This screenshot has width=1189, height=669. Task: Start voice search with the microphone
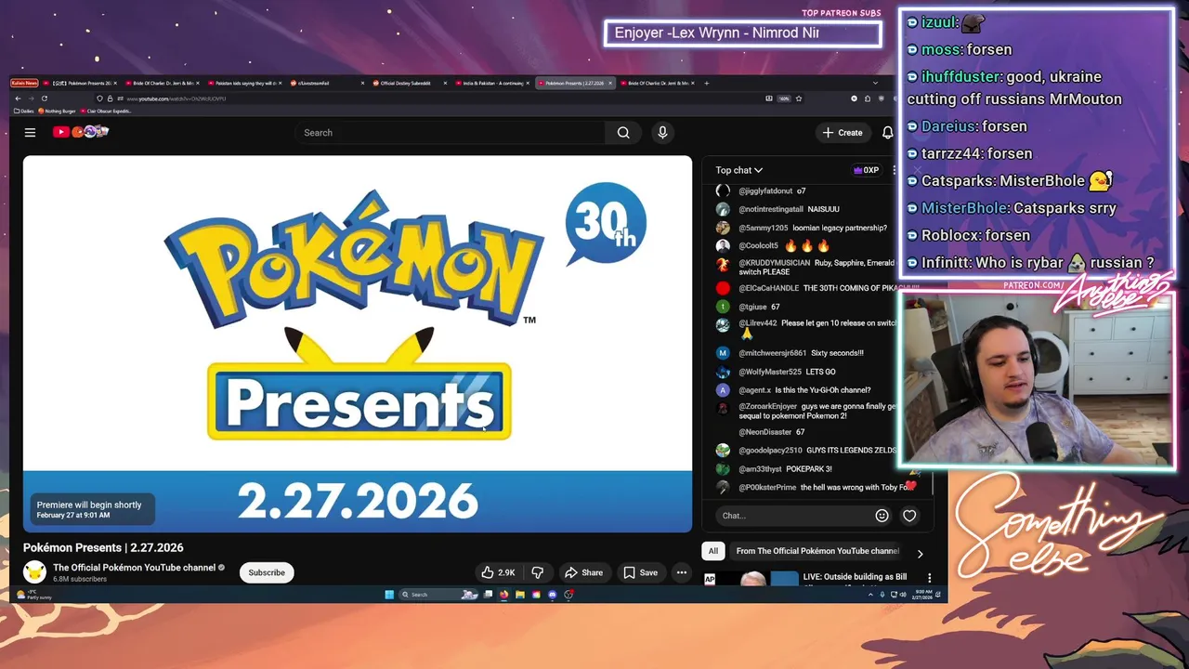662,133
